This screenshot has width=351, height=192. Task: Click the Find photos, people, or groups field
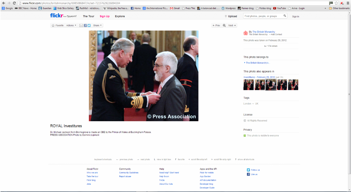(263, 16)
